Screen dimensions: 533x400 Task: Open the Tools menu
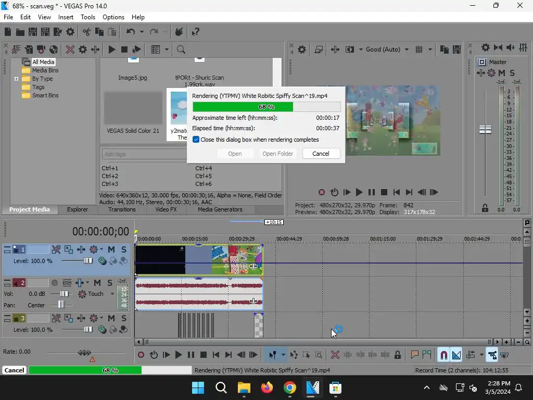pos(87,17)
